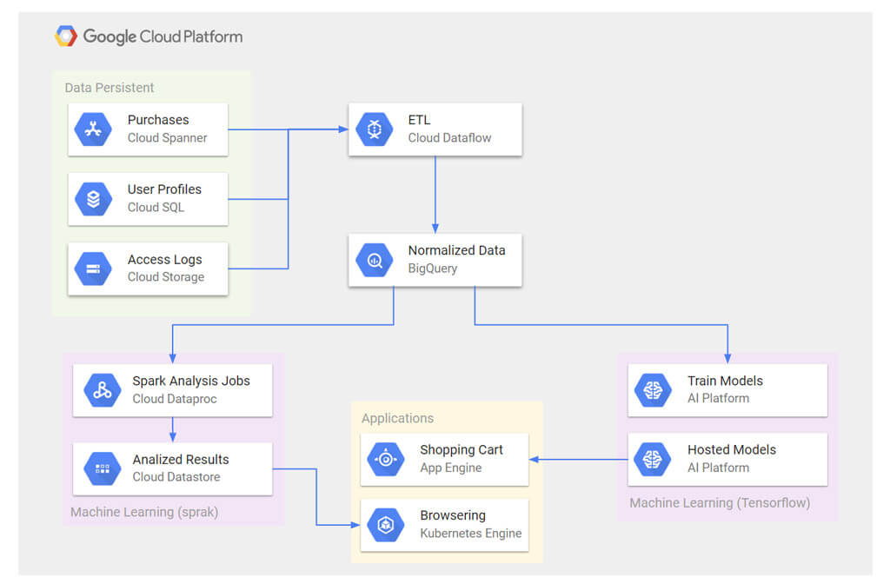Screen dimensions: 890x584
Task: Click the "Cloud Dataproc" subtitle
Action: click(174, 399)
